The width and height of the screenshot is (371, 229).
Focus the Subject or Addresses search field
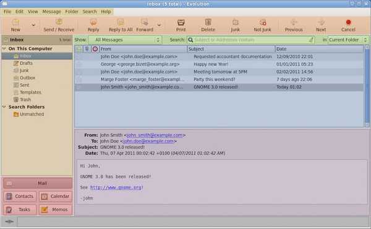click(251, 40)
